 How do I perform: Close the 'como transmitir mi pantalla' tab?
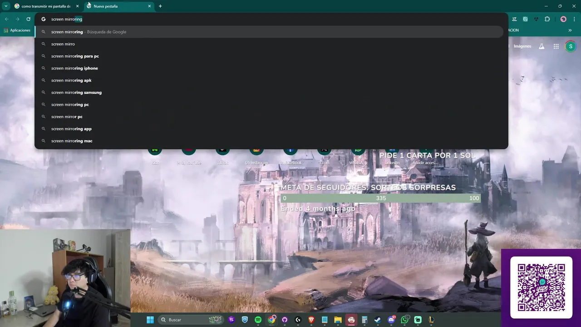77,6
